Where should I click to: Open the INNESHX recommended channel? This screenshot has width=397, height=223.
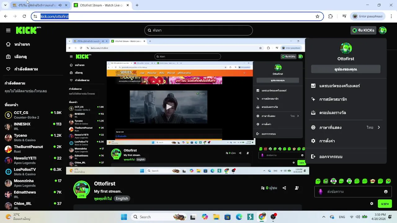pyautogui.click(x=33, y=126)
